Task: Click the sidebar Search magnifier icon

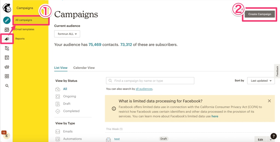Action: click(7, 86)
